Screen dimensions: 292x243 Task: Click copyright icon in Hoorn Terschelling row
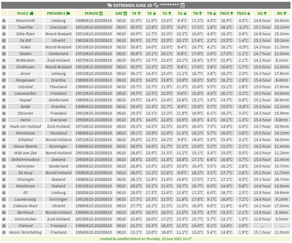4,232
